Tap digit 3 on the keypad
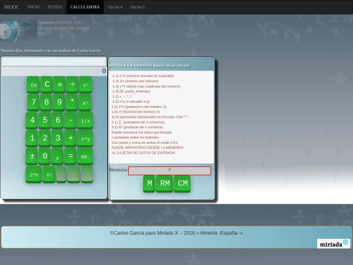Viewport: 353px width, 265px height. (x=58, y=138)
